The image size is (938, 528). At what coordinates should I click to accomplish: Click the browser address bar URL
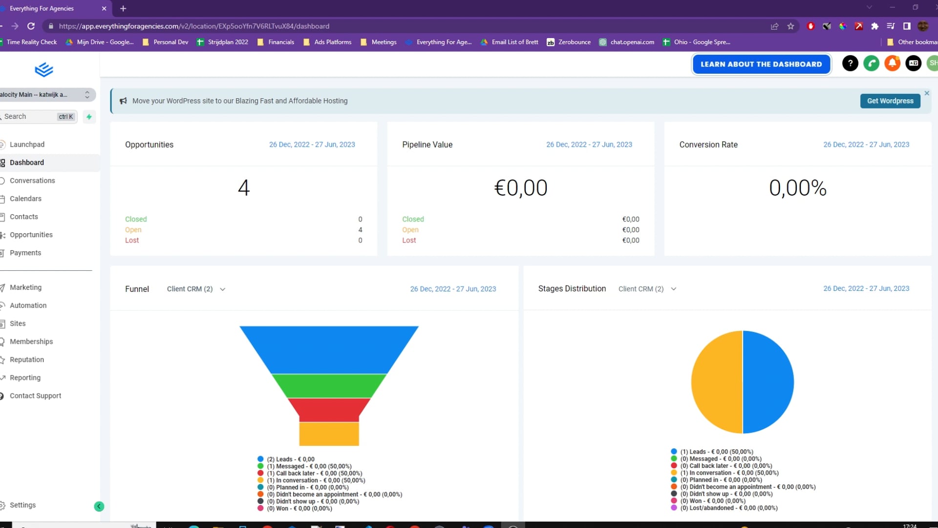pyautogui.click(x=194, y=26)
